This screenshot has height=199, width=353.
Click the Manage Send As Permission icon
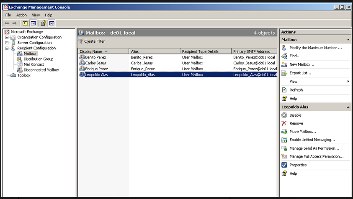coord(284,148)
